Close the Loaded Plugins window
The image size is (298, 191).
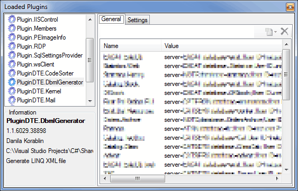[290, 7]
